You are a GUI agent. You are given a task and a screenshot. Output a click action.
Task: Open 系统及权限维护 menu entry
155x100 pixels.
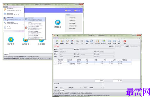tap(14, 23)
